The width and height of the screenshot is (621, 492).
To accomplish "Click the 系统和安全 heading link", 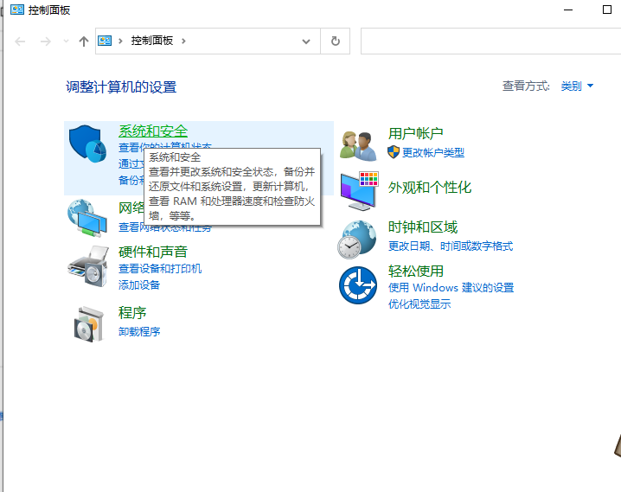I will coord(153,131).
